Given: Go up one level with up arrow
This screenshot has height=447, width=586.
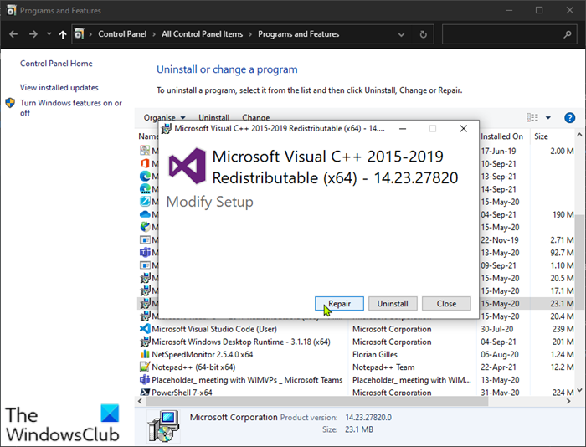Looking at the screenshot, I should click(63, 34).
